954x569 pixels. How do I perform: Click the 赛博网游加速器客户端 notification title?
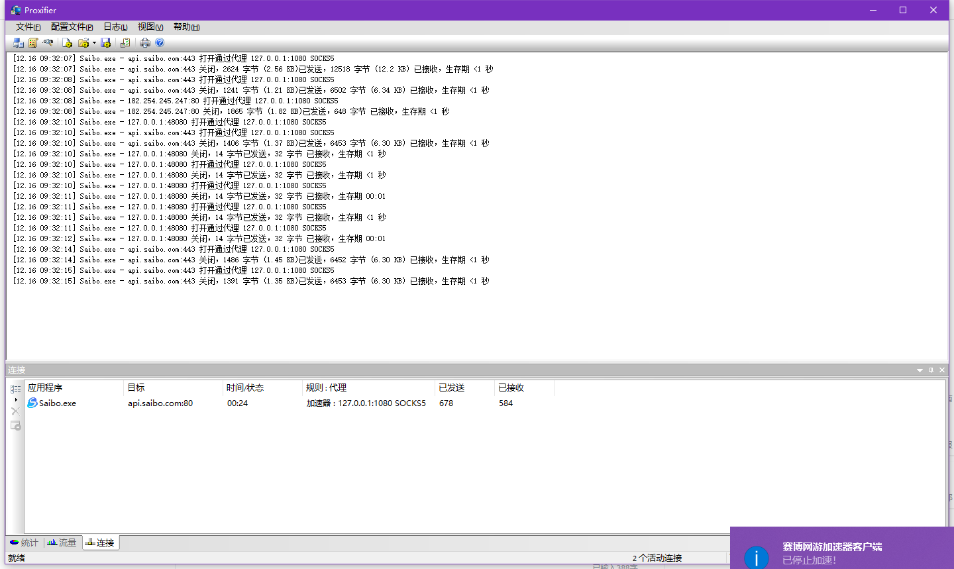point(832,546)
